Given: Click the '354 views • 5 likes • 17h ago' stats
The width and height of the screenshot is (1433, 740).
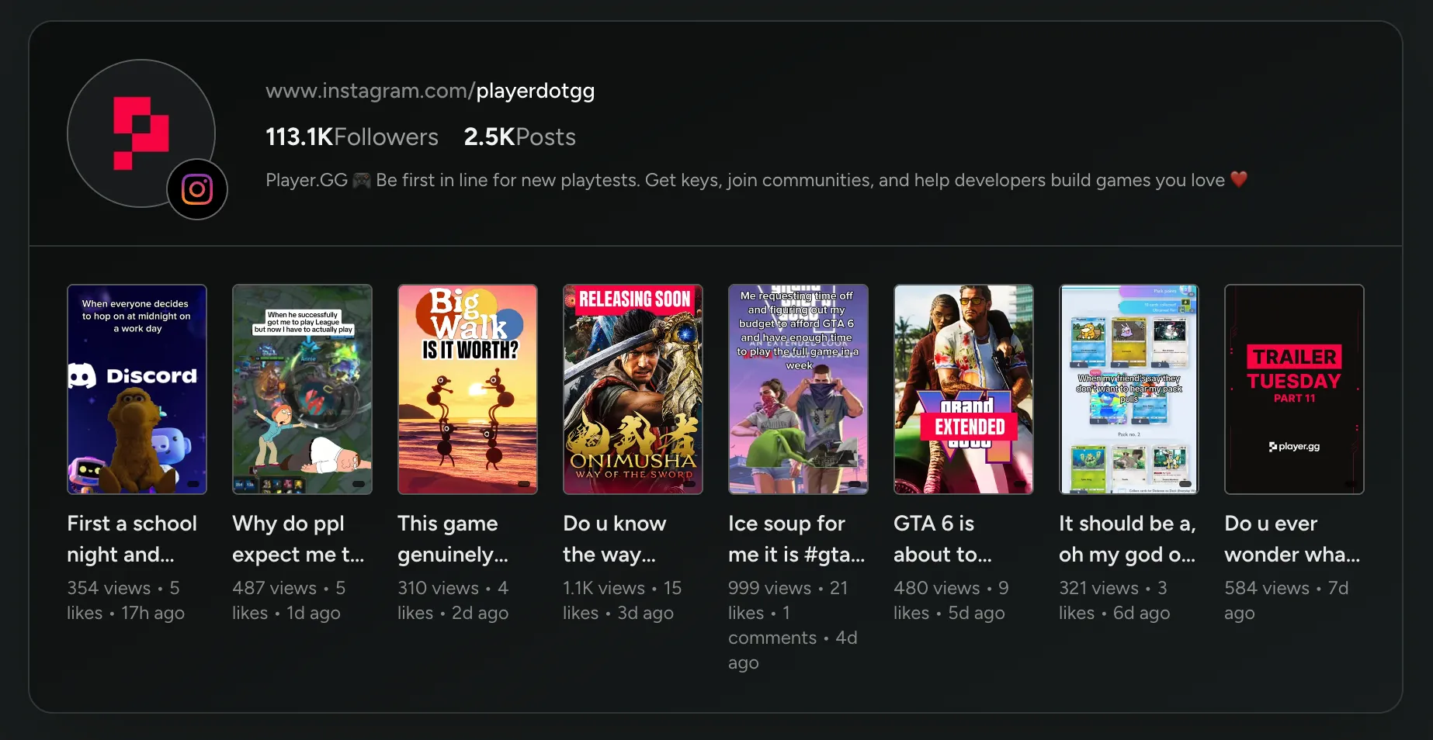Looking at the screenshot, I should tap(126, 600).
